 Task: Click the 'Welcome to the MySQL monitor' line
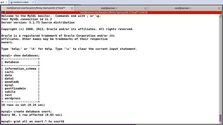51,16
